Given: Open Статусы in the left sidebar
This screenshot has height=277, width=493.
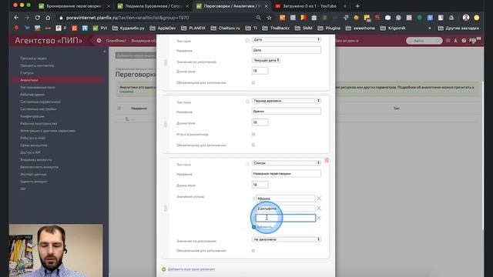Looking at the screenshot, I should [x=27, y=73].
